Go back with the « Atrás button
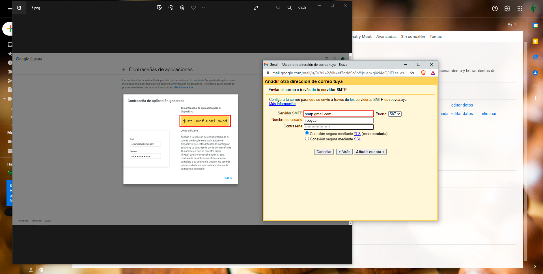Image resolution: width=543 pixels, height=274 pixels. (x=344, y=152)
